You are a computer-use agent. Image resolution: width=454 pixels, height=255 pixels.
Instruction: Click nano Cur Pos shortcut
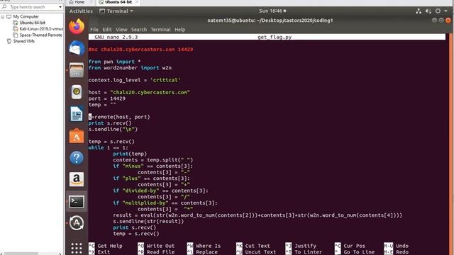pyautogui.click(x=350, y=246)
